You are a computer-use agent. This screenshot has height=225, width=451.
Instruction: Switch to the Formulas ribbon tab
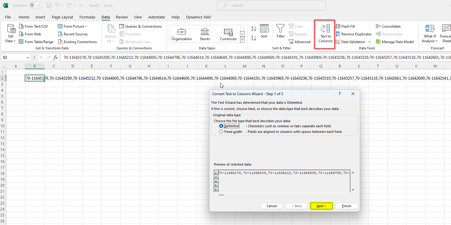click(87, 17)
